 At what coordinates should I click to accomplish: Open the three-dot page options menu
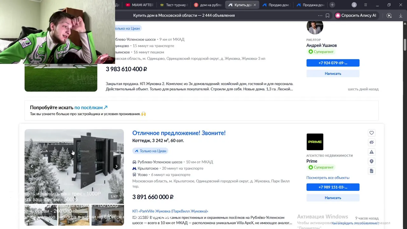(320, 15)
